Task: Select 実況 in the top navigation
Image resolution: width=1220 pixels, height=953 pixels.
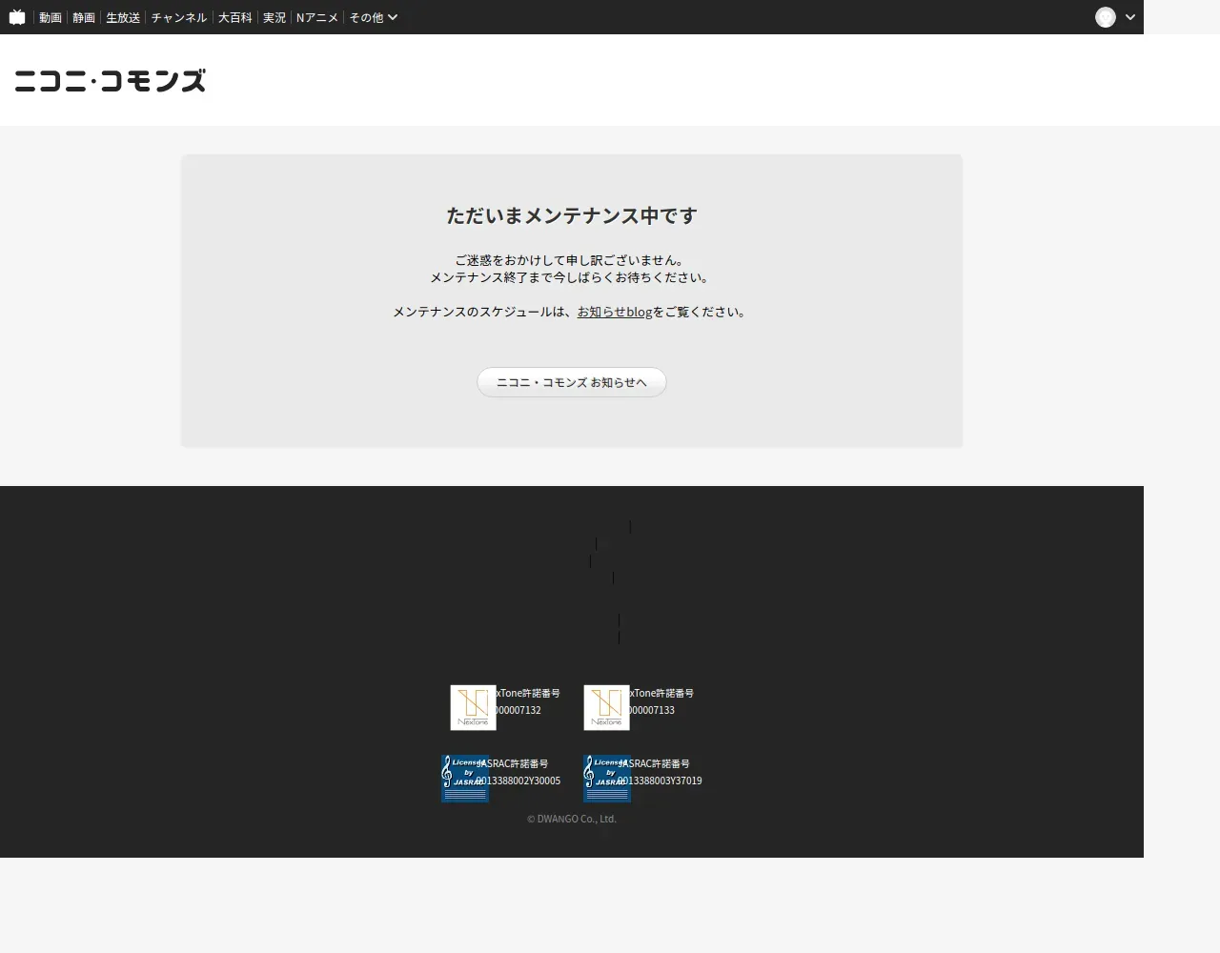Action: (x=274, y=17)
